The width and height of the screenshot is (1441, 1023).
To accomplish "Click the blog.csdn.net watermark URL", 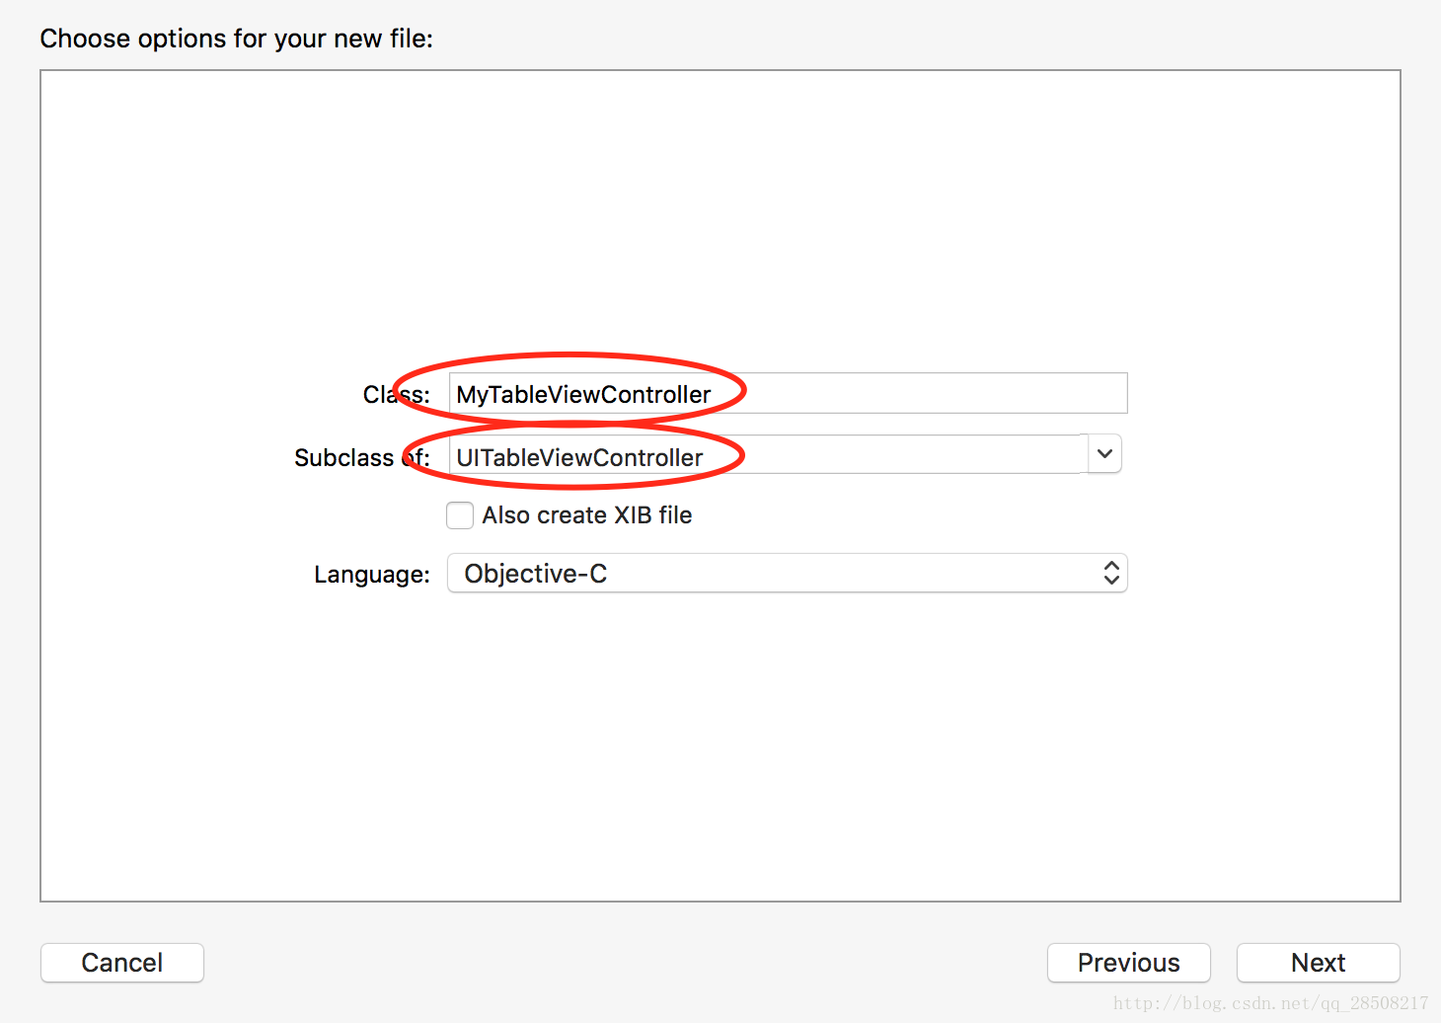I will [1270, 1003].
